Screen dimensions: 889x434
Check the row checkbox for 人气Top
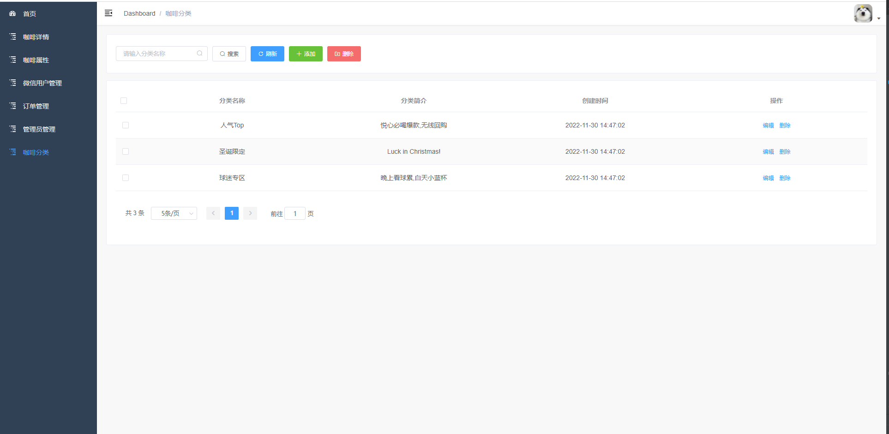point(125,125)
